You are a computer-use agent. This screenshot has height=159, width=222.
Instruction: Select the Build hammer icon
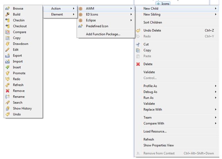[8, 14]
